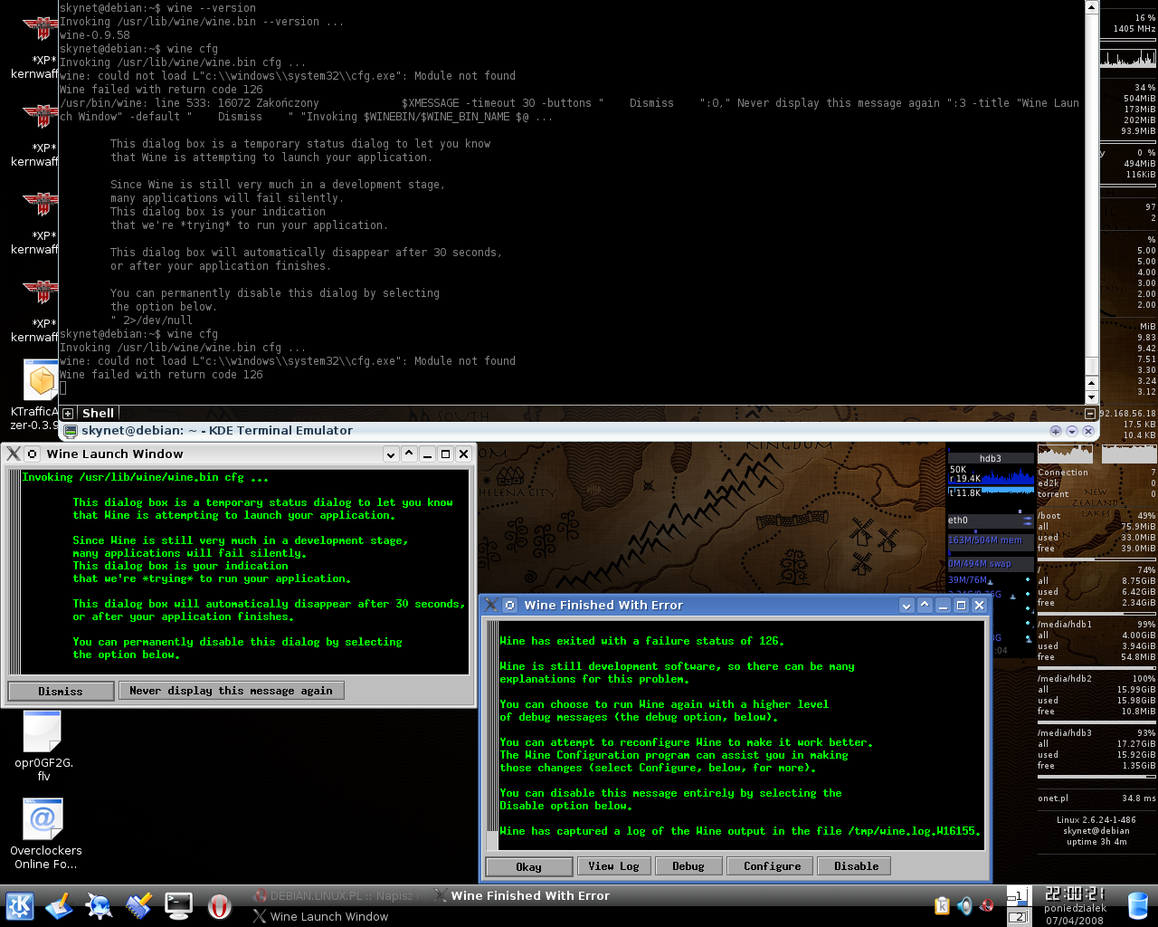This screenshot has height=927, width=1158.
Task: Click the date 07/04/2008 in the panel
Action: click(x=1075, y=920)
